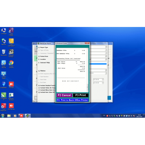Open the Network desktop icon

[x=4, y=42]
